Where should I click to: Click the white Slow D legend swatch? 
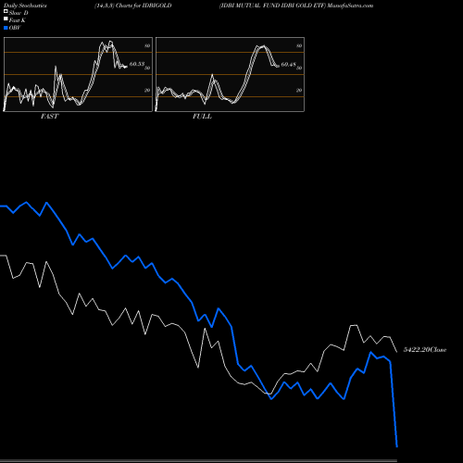pyautogui.click(x=6, y=11)
